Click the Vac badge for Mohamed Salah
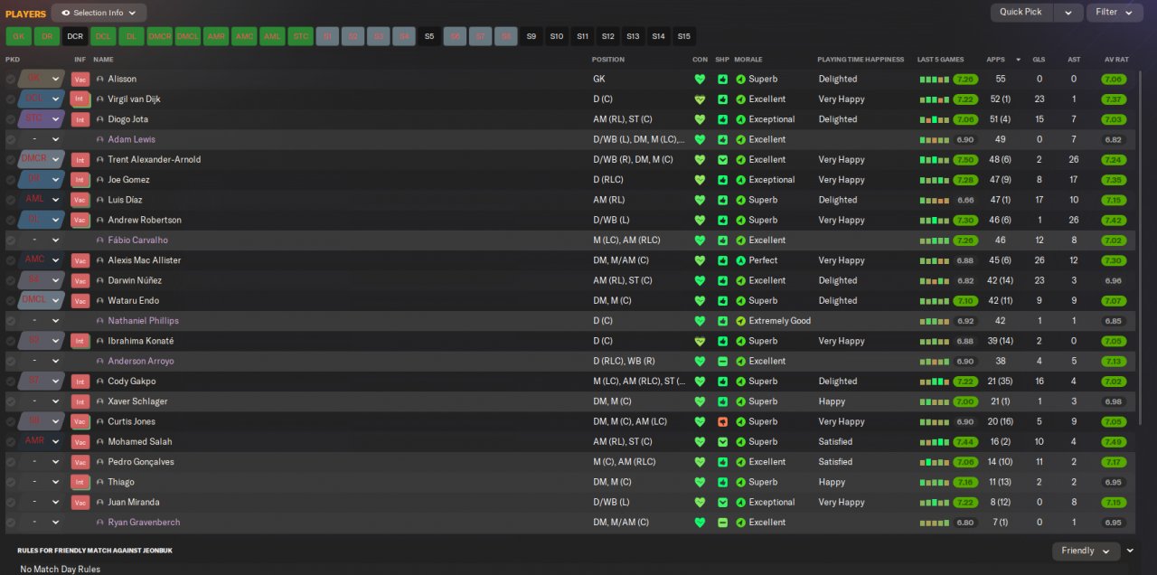Image resolution: width=1157 pixels, height=575 pixels. tap(80, 442)
